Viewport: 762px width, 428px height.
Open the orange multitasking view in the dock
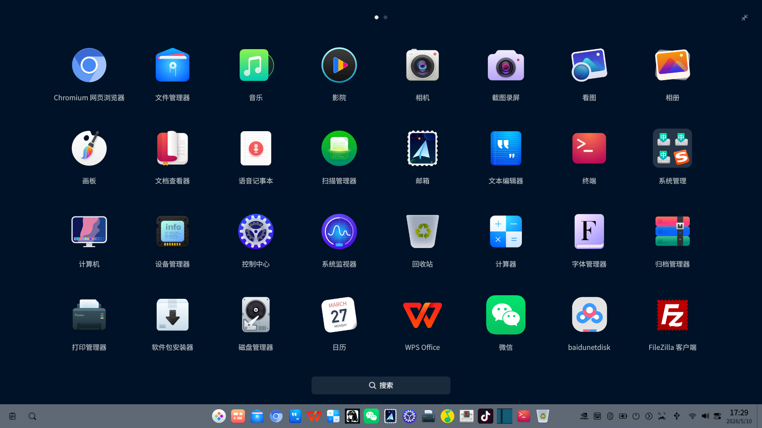tap(238, 416)
